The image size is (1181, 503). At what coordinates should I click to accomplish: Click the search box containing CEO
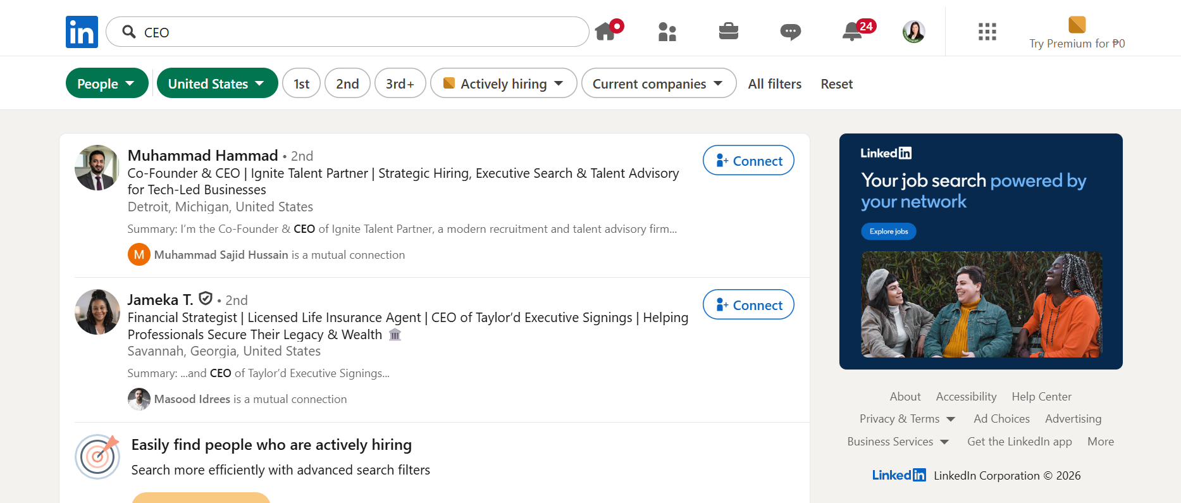(347, 32)
